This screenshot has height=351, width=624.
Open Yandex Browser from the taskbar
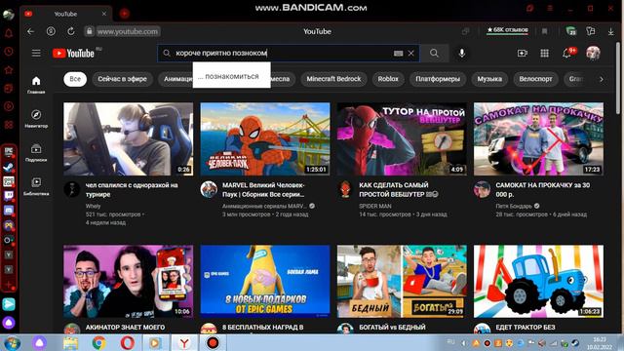pyautogui.click(x=184, y=342)
